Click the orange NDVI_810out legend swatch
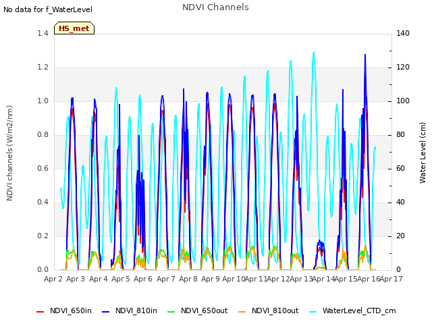432x324 pixels. click(242, 312)
